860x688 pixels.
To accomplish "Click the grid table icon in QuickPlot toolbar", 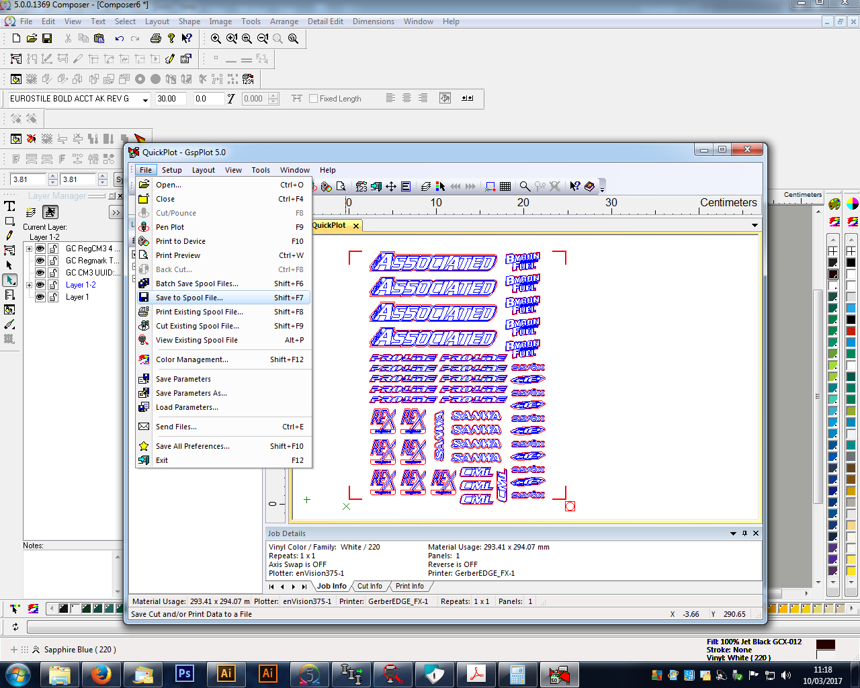I will 505,186.
